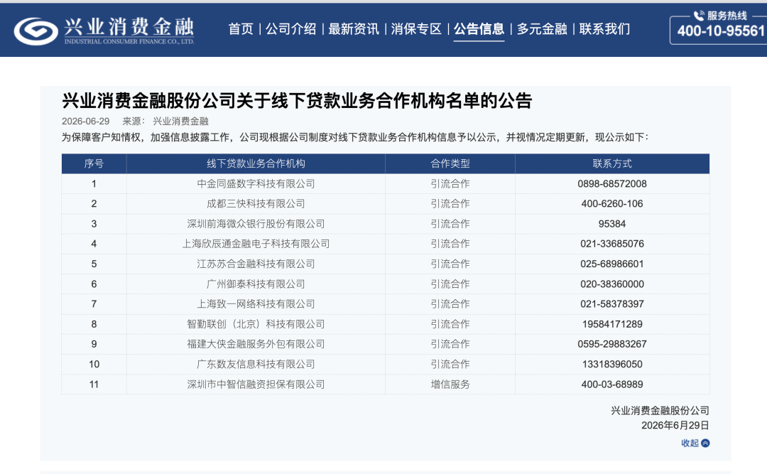
Task: Click the 增信服务 cooperation type cell
Action: coord(450,384)
